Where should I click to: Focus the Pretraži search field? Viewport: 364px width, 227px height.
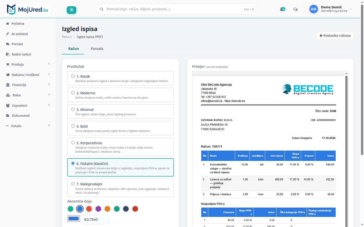(x=177, y=9)
